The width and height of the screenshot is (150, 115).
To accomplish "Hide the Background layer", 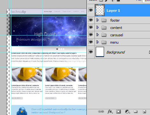I will (91, 52).
